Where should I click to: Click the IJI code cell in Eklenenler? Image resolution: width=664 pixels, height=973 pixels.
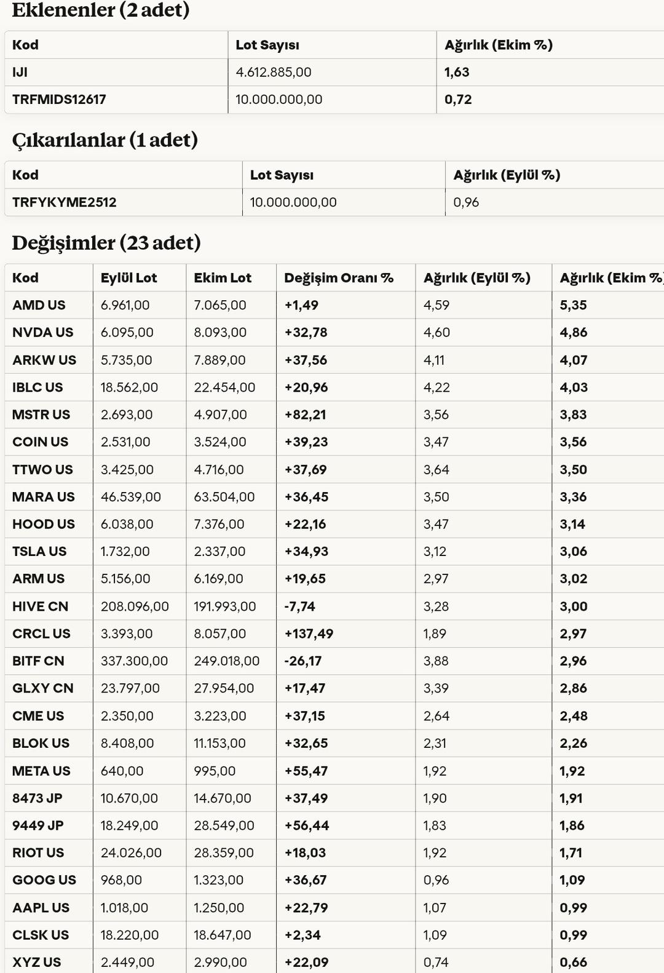(x=20, y=72)
